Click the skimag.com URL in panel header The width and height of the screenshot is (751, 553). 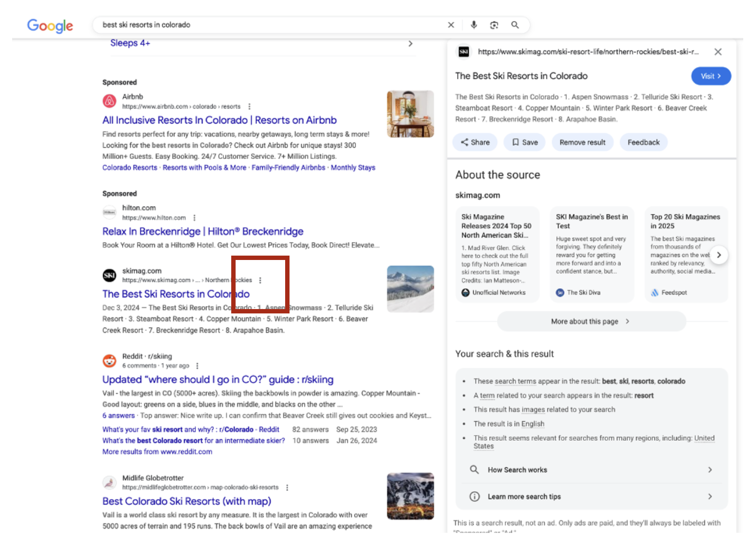[x=588, y=52]
